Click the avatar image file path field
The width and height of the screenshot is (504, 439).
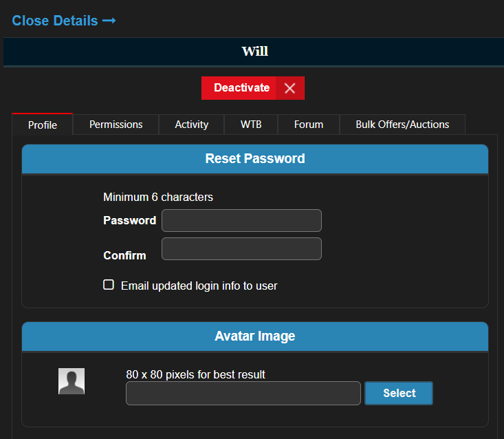pyautogui.click(x=243, y=394)
